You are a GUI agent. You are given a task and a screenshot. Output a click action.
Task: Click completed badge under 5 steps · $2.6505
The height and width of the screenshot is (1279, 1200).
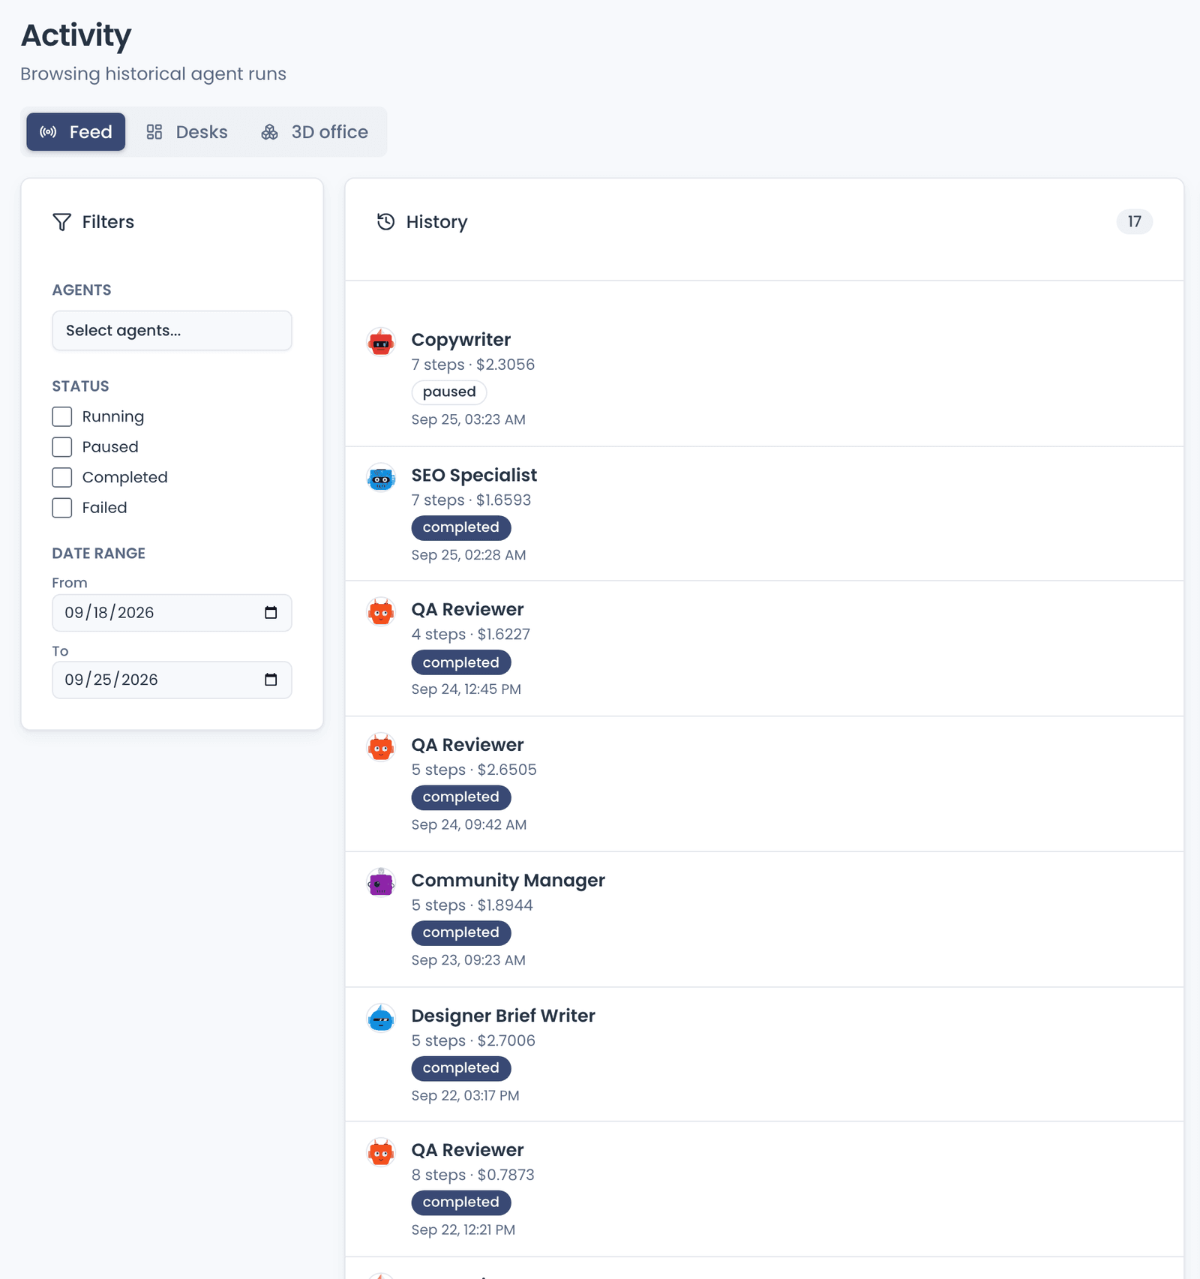point(461,797)
